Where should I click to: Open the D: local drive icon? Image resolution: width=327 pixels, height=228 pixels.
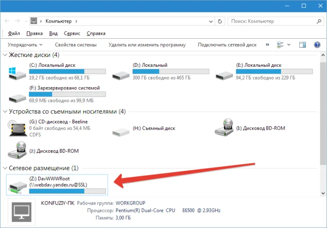click(x=121, y=75)
